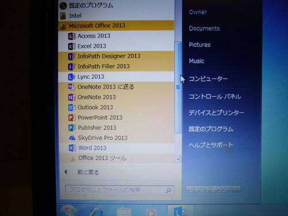Click the プログラムとファイルの検索 search box
This screenshot has height=216, width=288.
[x=120, y=190]
